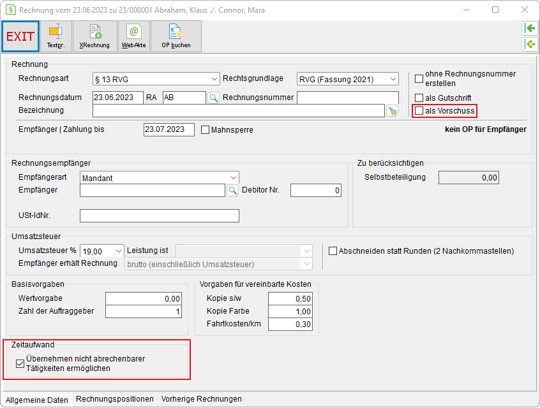The height and width of the screenshot is (408, 540).
Task: Minimize the Rechnung window
Action: tap(467, 10)
